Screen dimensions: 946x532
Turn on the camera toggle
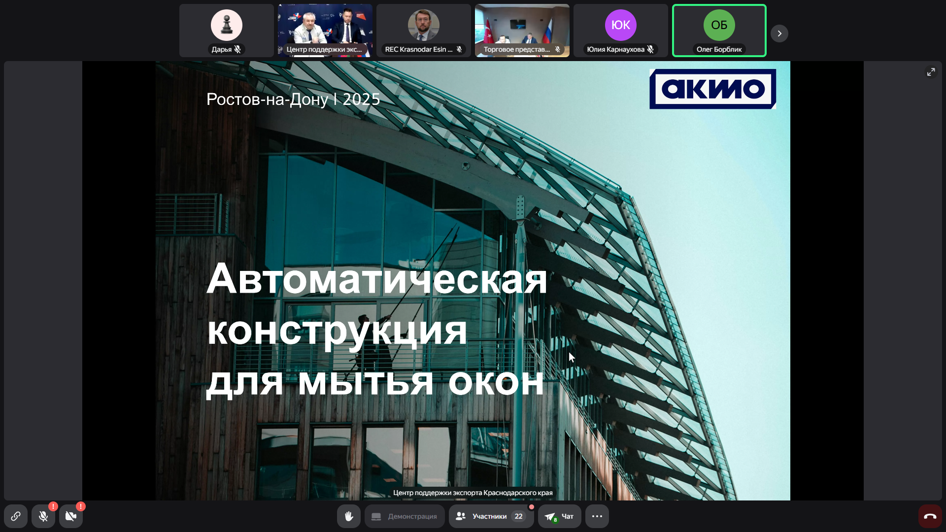coord(71,516)
